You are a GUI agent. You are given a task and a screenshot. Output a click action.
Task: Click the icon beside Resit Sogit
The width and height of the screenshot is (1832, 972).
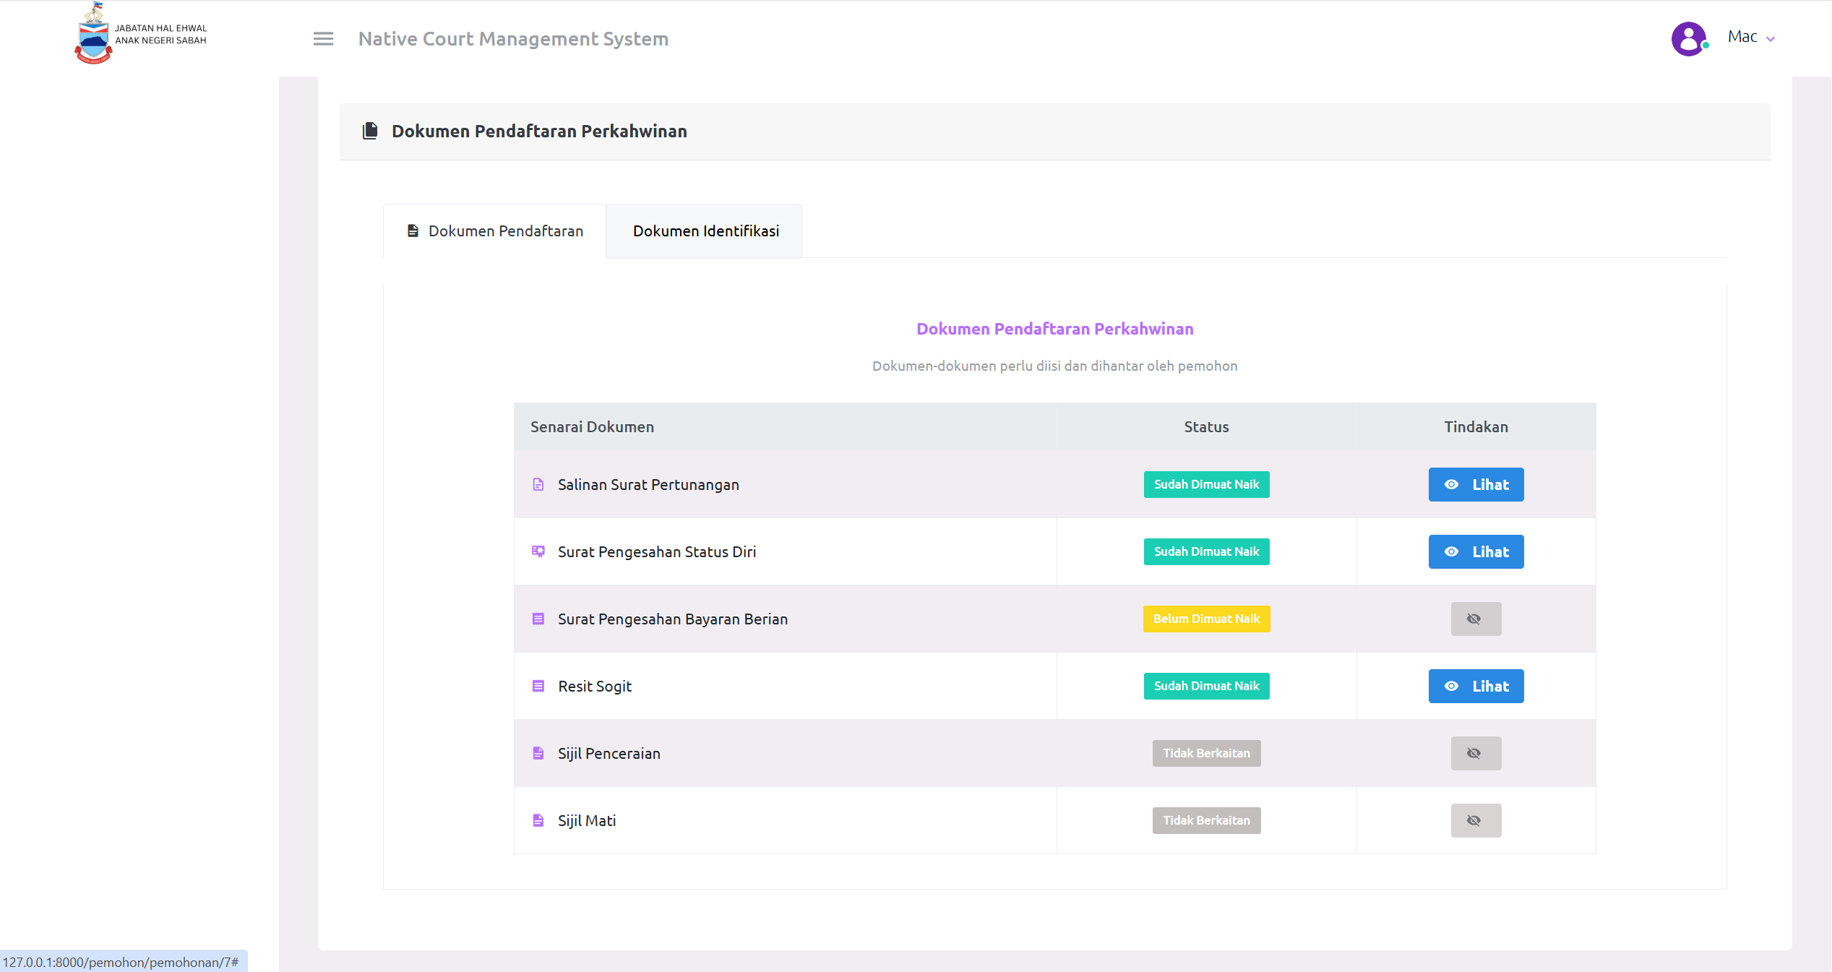(538, 686)
